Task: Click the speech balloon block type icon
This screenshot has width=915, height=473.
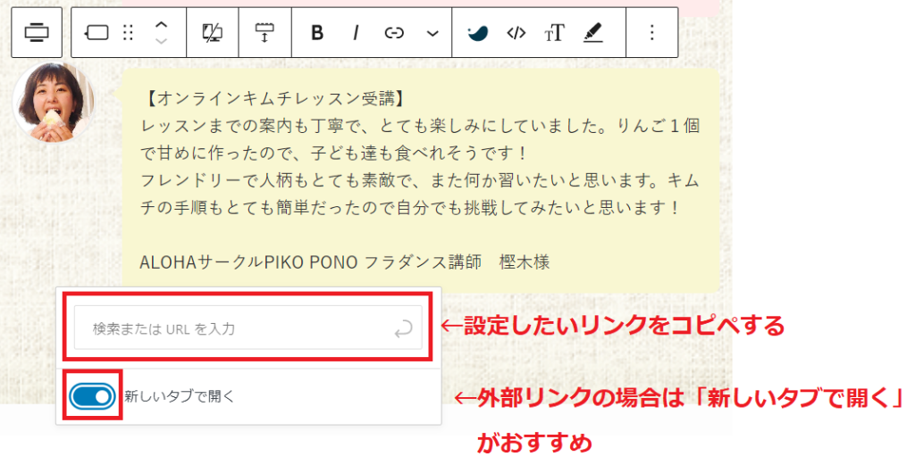Action: click(x=97, y=33)
